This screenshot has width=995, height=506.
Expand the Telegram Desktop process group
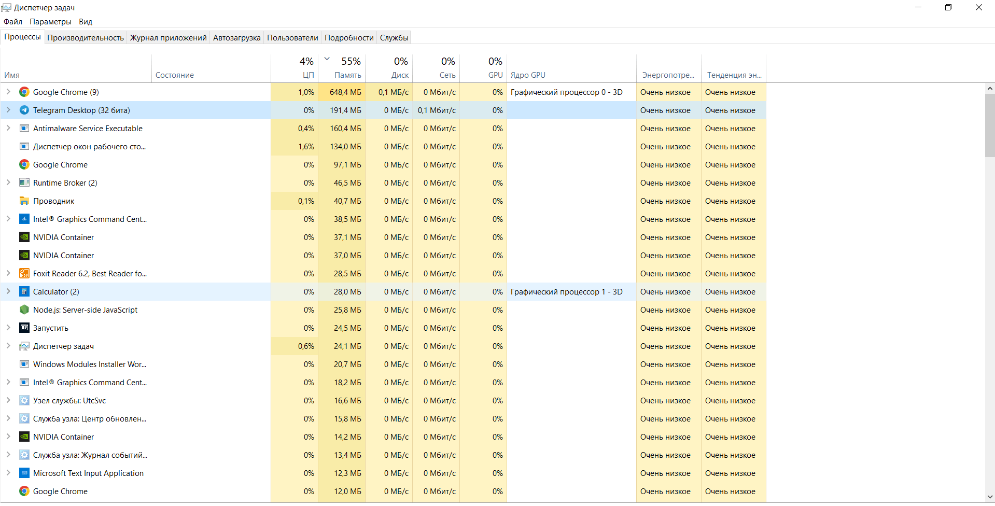pyautogui.click(x=8, y=110)
